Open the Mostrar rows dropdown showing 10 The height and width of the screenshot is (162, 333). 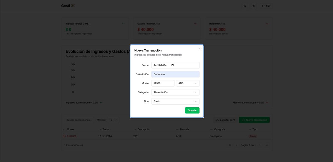(x=113, y=120)
